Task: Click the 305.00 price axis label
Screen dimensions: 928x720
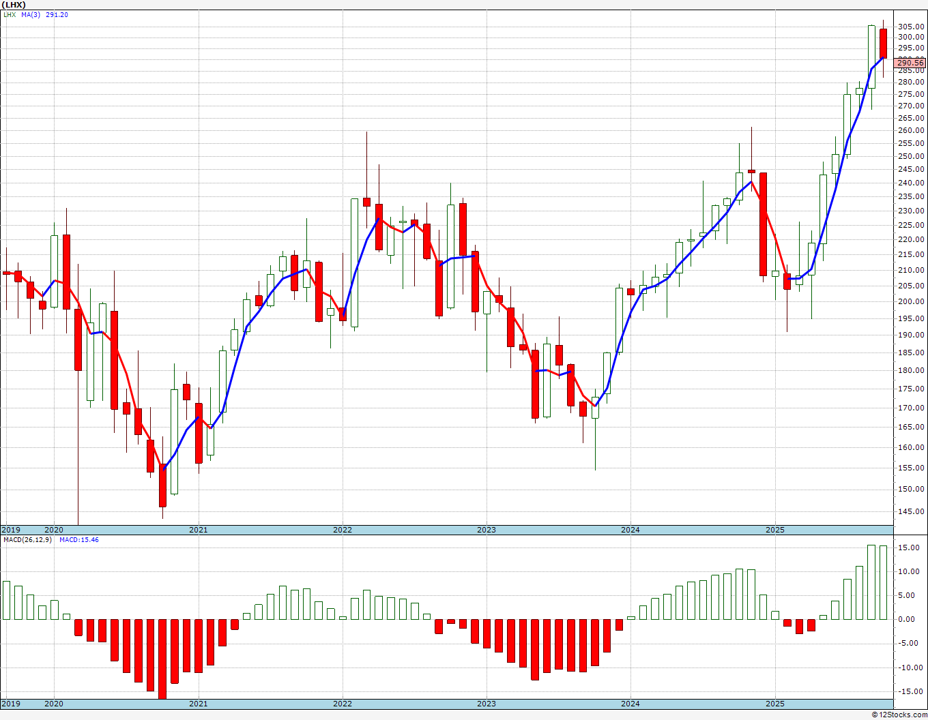Action: coord(911,27)
